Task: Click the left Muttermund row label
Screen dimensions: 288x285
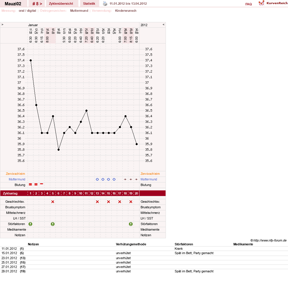Action: [17, 179]
